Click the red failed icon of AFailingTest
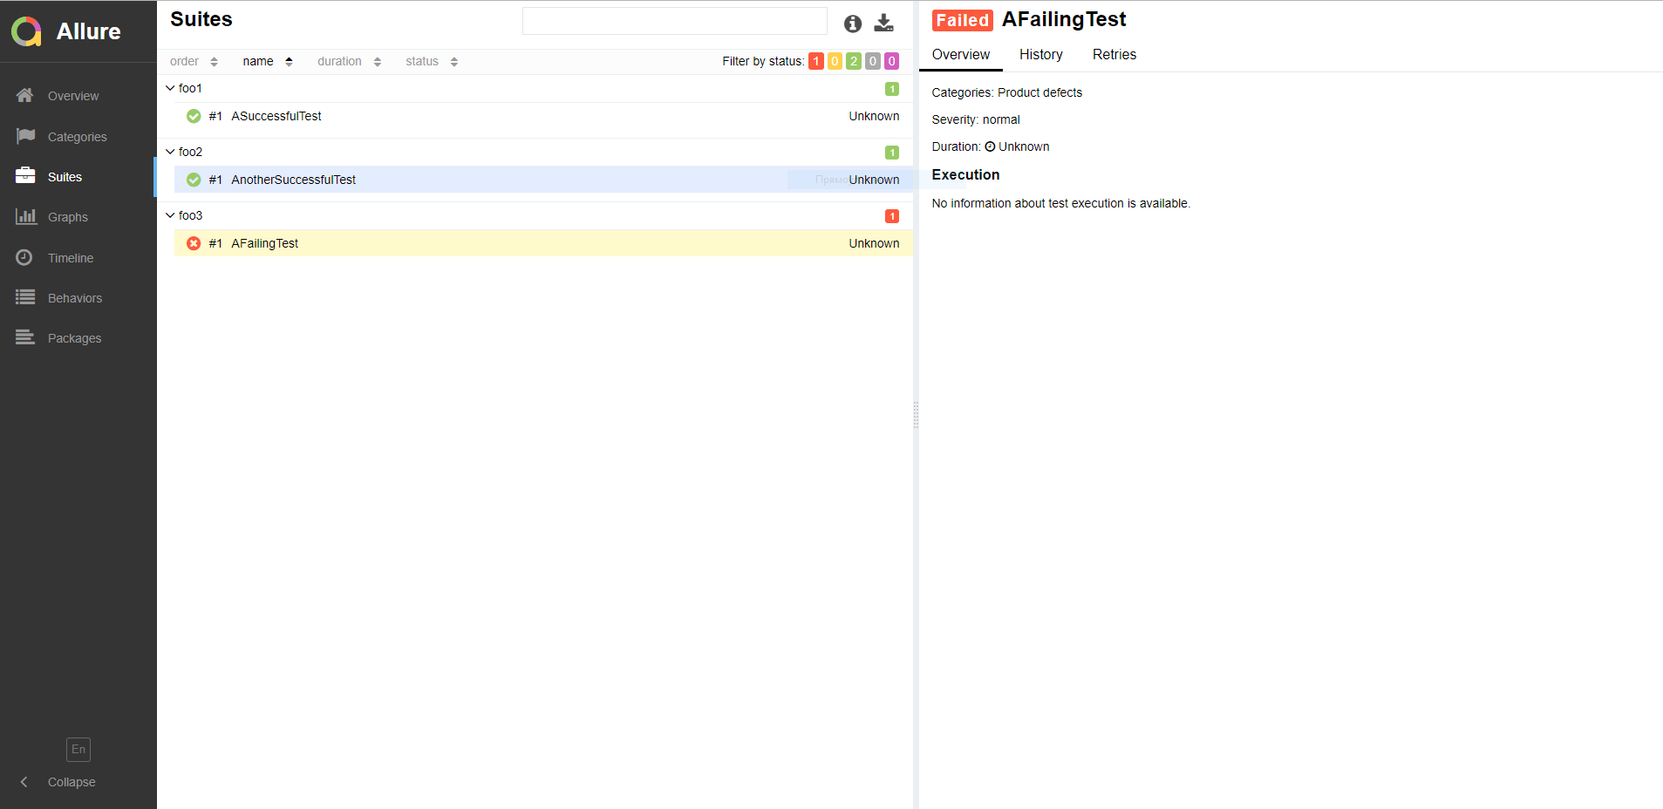This screenshot has width=1663, height=809. point(194,244)
